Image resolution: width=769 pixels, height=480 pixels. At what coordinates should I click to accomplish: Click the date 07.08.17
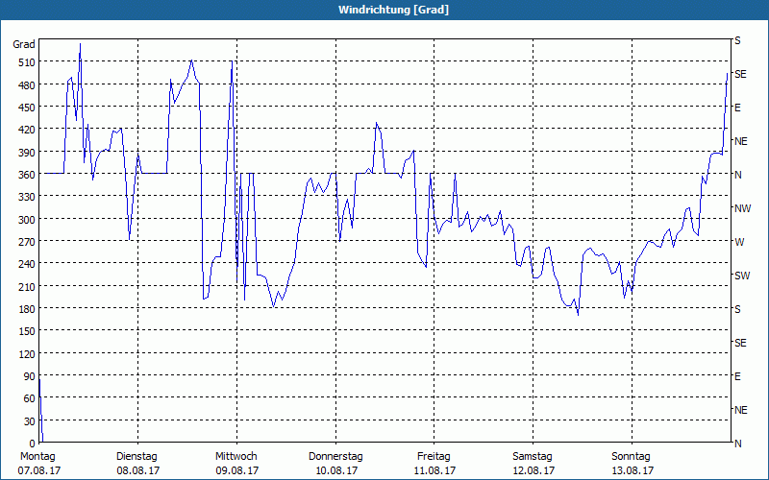click(39, 470)
